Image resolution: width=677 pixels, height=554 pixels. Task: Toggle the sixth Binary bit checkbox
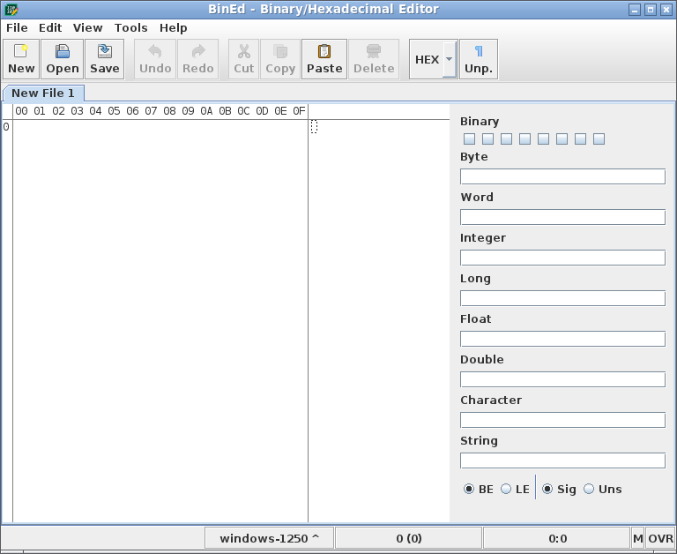tap(562, 139)
